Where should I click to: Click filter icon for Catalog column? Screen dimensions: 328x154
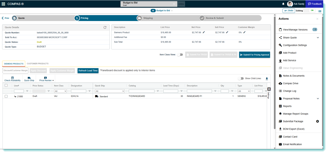158,91
